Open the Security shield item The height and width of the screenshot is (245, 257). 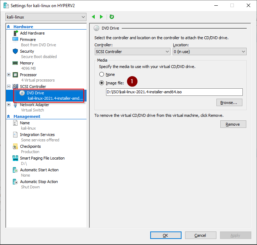15,51
